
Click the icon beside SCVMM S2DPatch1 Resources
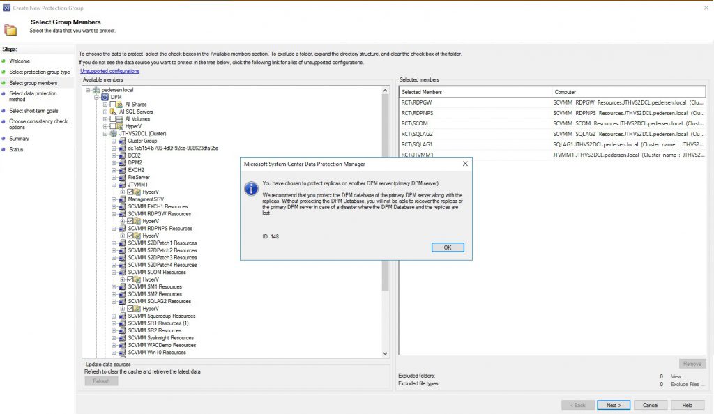click(x=122, y=243)
